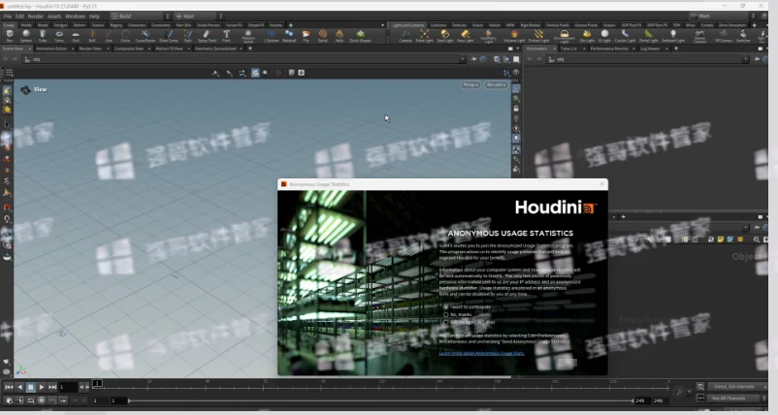Image resolution: width=778 pixels, height=415 pixels.
Task: Select the Metaball shelf tool
Action: [289, 35]
